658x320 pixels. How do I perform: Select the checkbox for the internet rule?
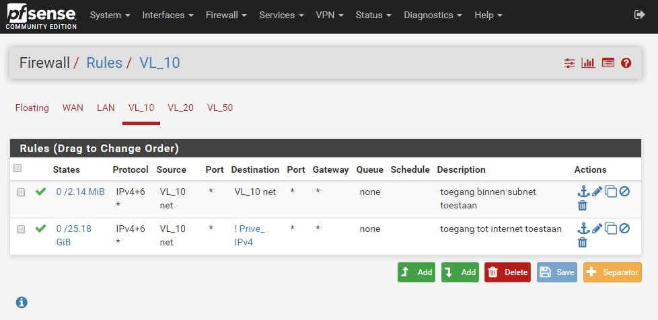(x=21, y=229)
